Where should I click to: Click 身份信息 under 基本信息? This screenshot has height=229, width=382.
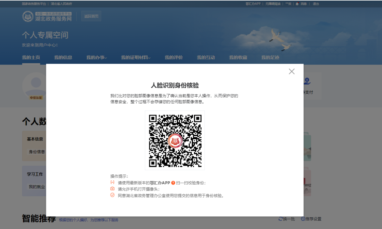pos(37,152)
